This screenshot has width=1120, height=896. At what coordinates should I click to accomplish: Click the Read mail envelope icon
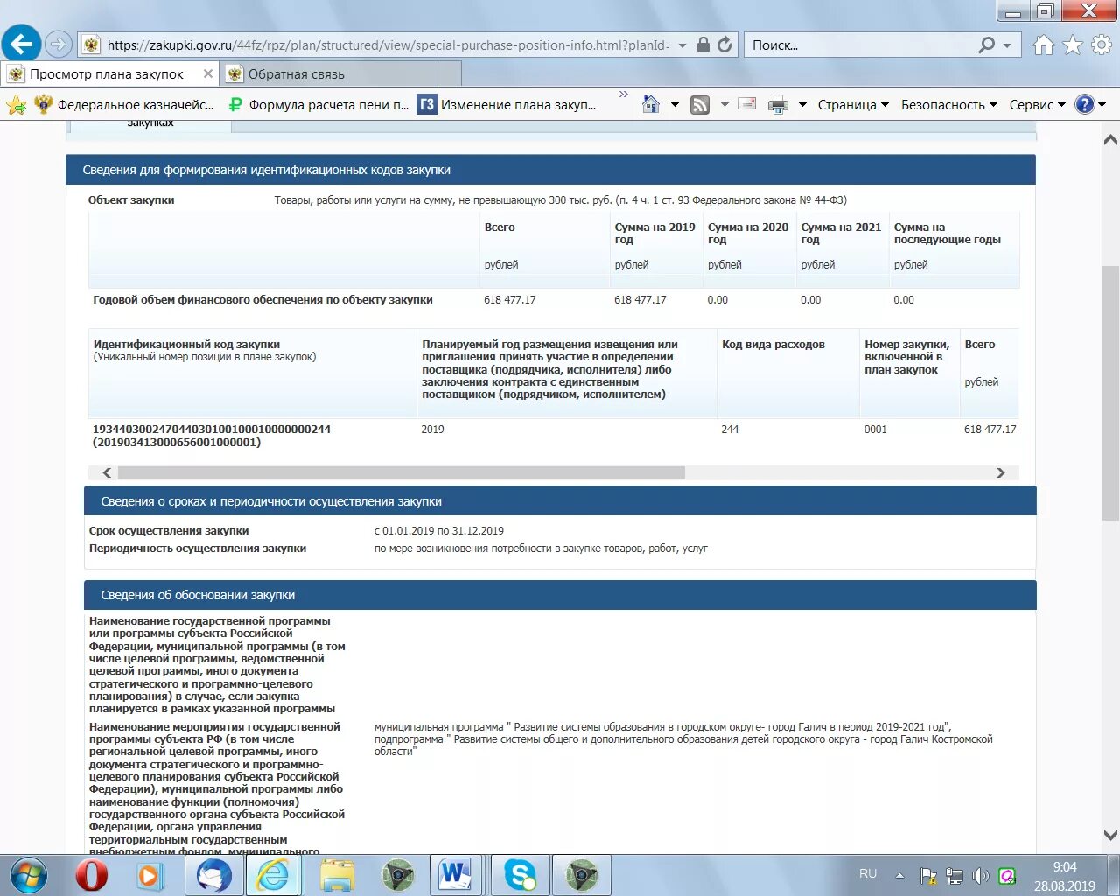(747, 104)
